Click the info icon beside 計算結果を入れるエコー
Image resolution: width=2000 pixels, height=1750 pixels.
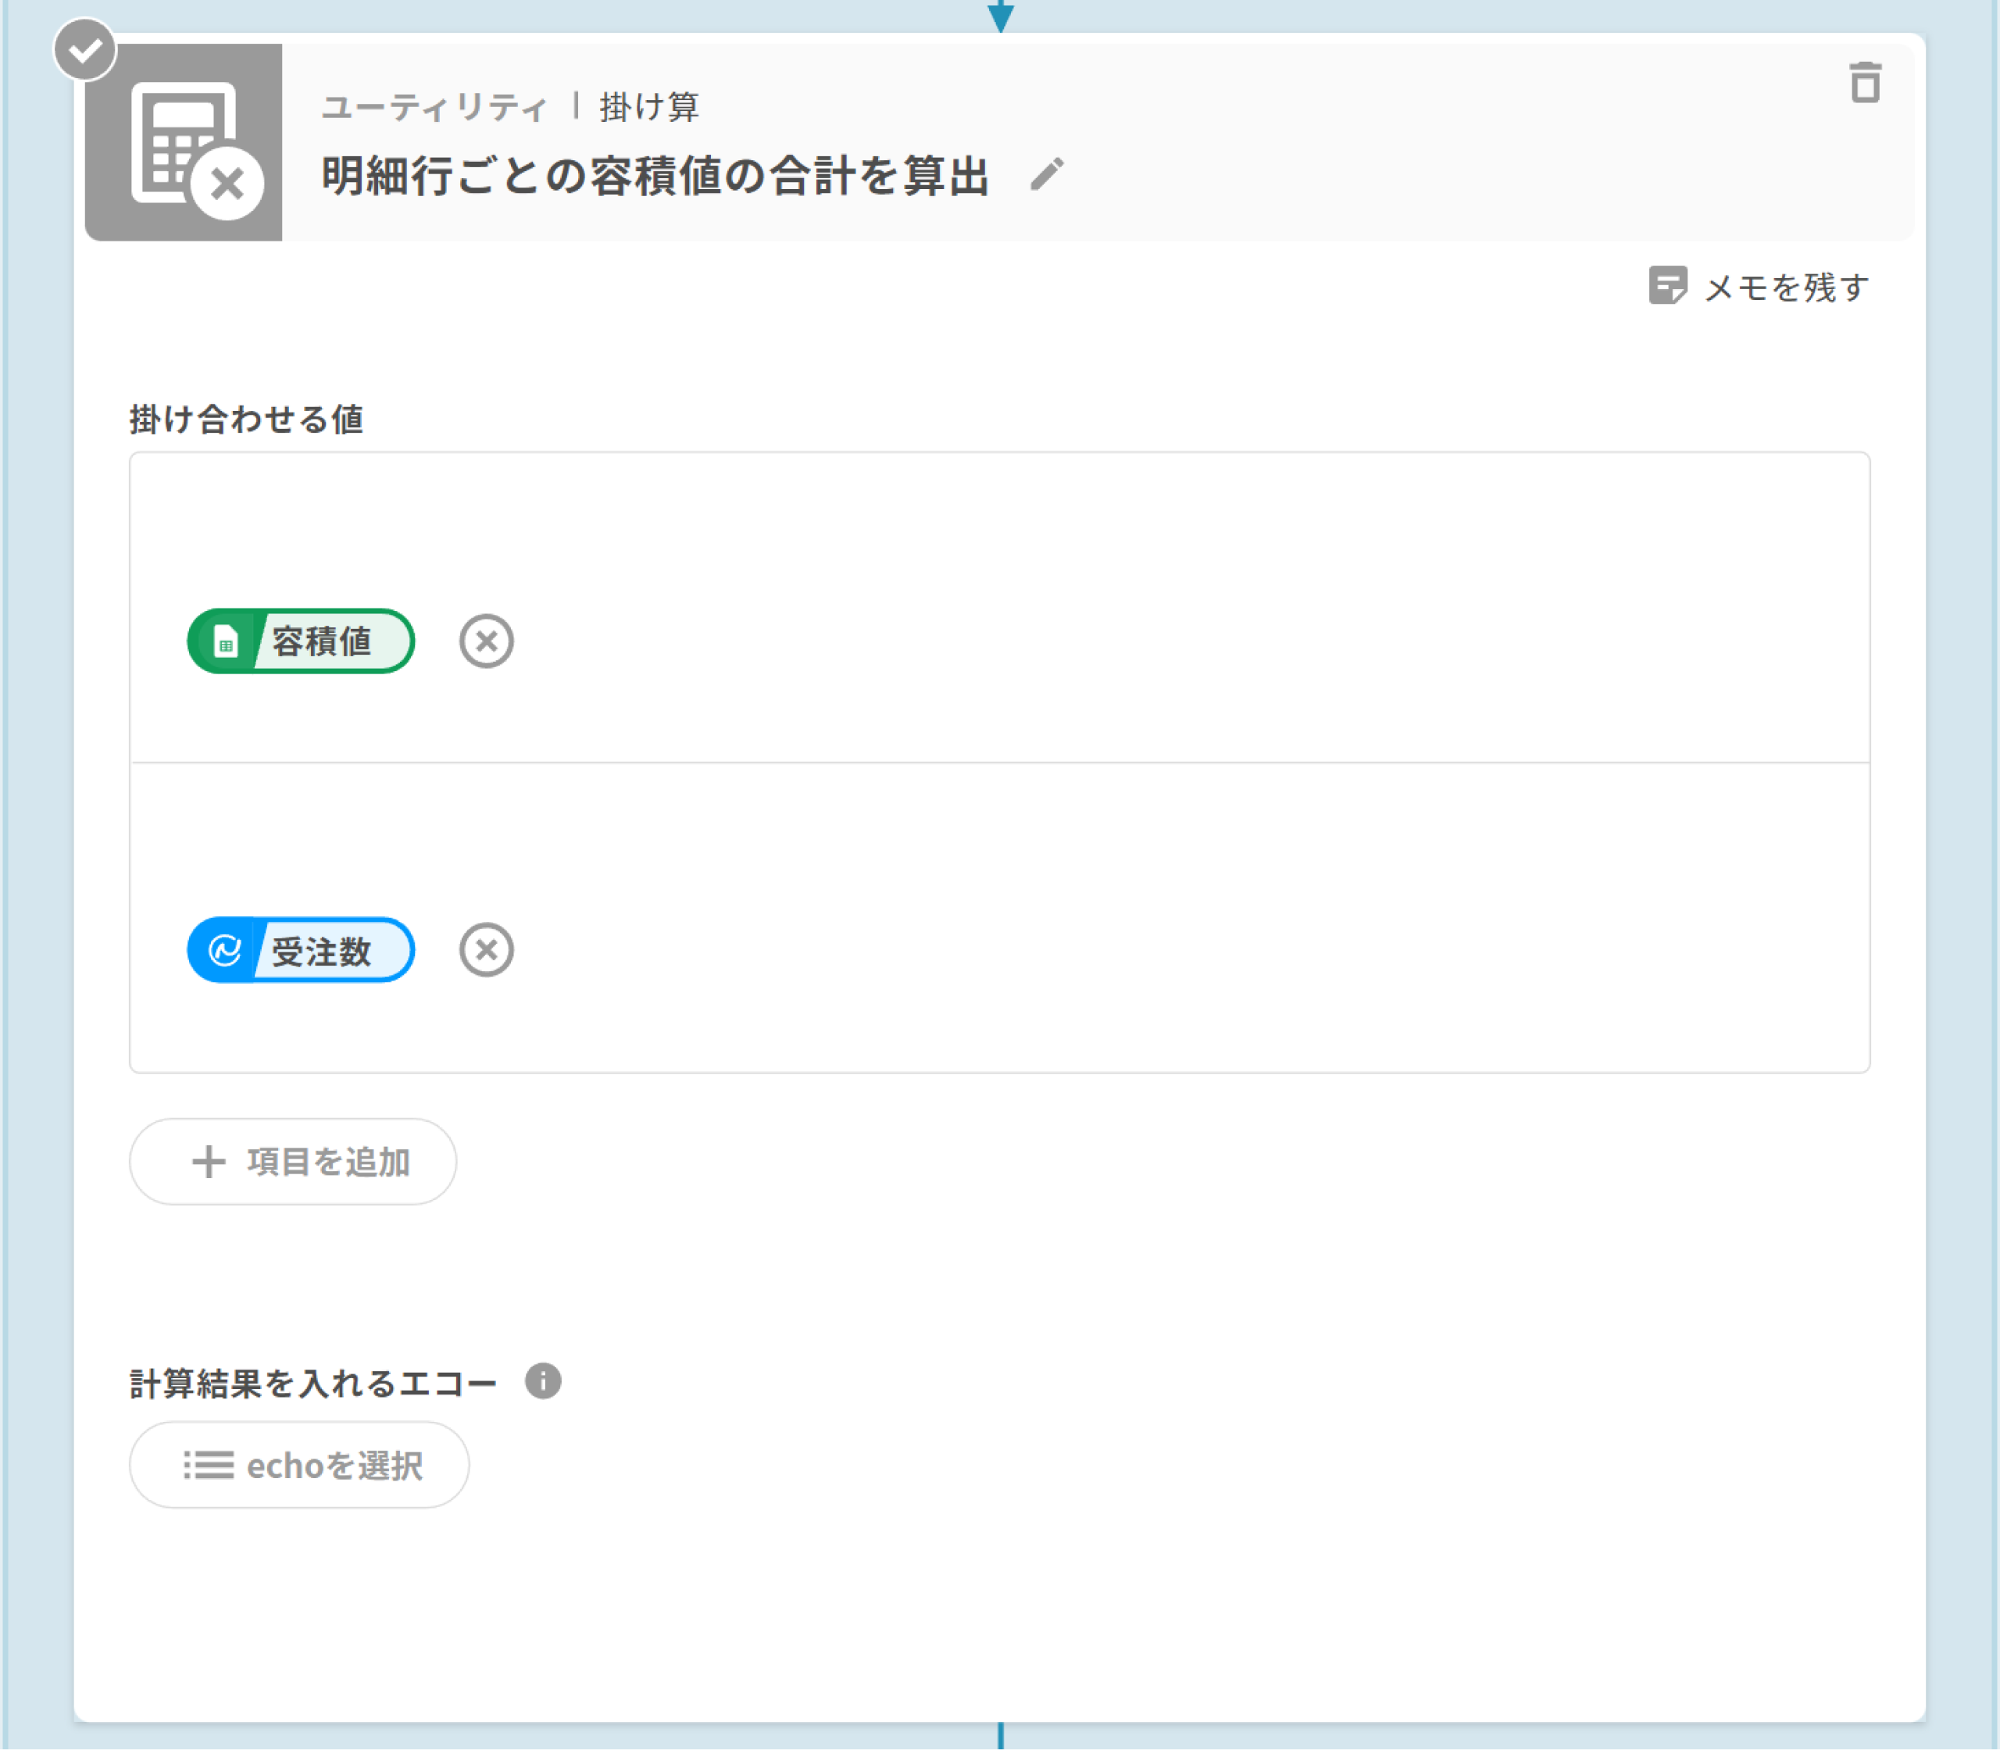pyautogui.click(x=543, y=1381)
